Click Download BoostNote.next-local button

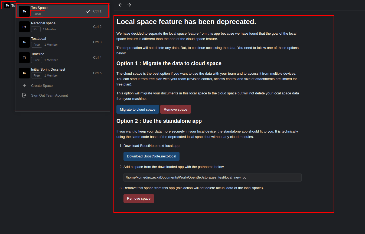pyautogui.click(x=151, y=156)
